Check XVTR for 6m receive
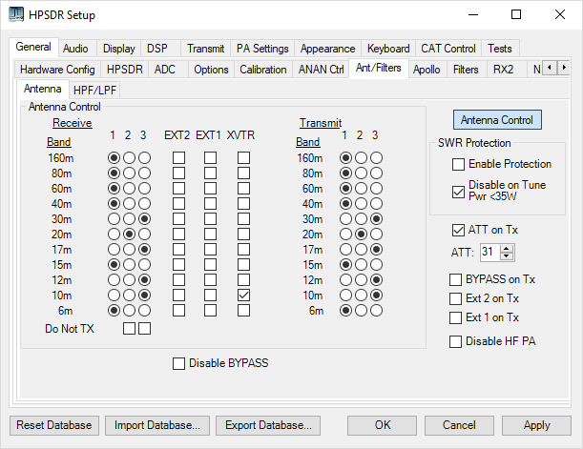Viewport: 583px width, 449px height. tap(243, 311)
